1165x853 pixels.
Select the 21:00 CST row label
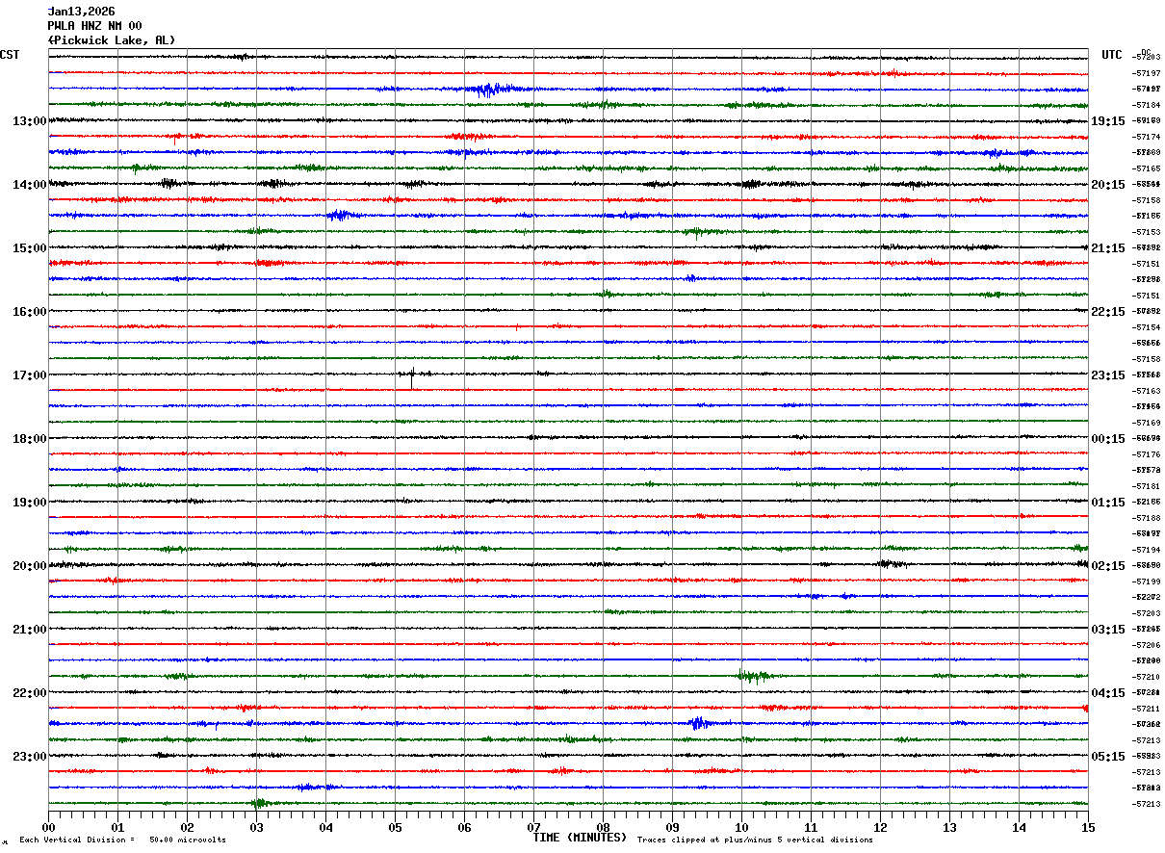pos(29,630)
